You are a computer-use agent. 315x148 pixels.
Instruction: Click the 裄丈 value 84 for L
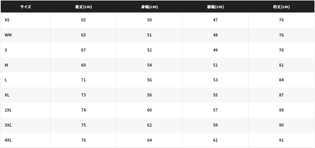pos(281,80)
